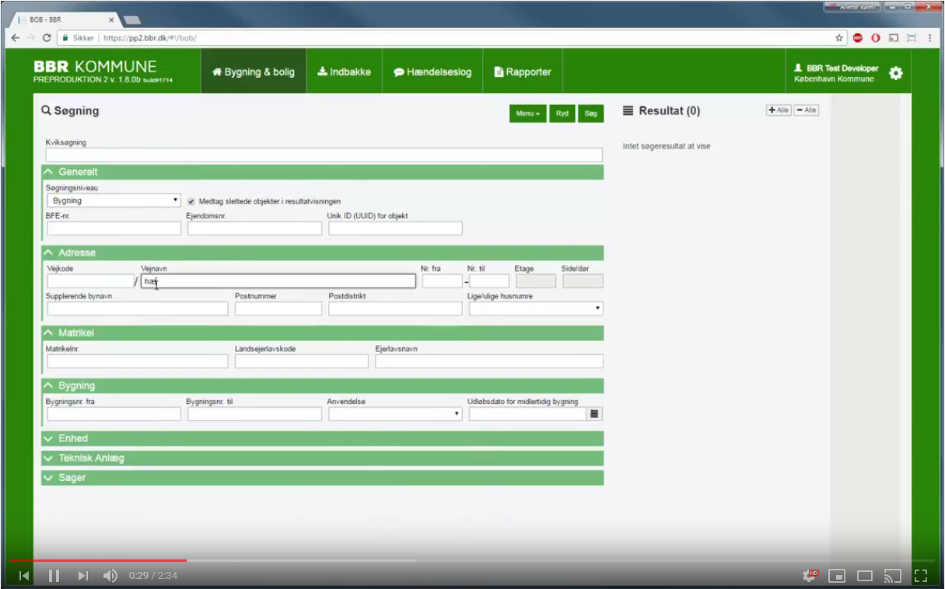
Task: Open the Indbakke tab
Action: 345,71
